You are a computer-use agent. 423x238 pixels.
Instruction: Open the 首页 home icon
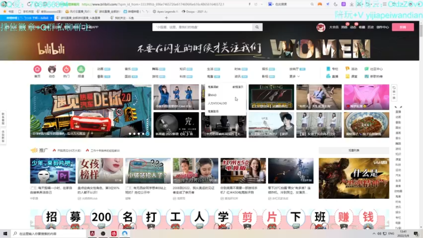tap(37, 69)
